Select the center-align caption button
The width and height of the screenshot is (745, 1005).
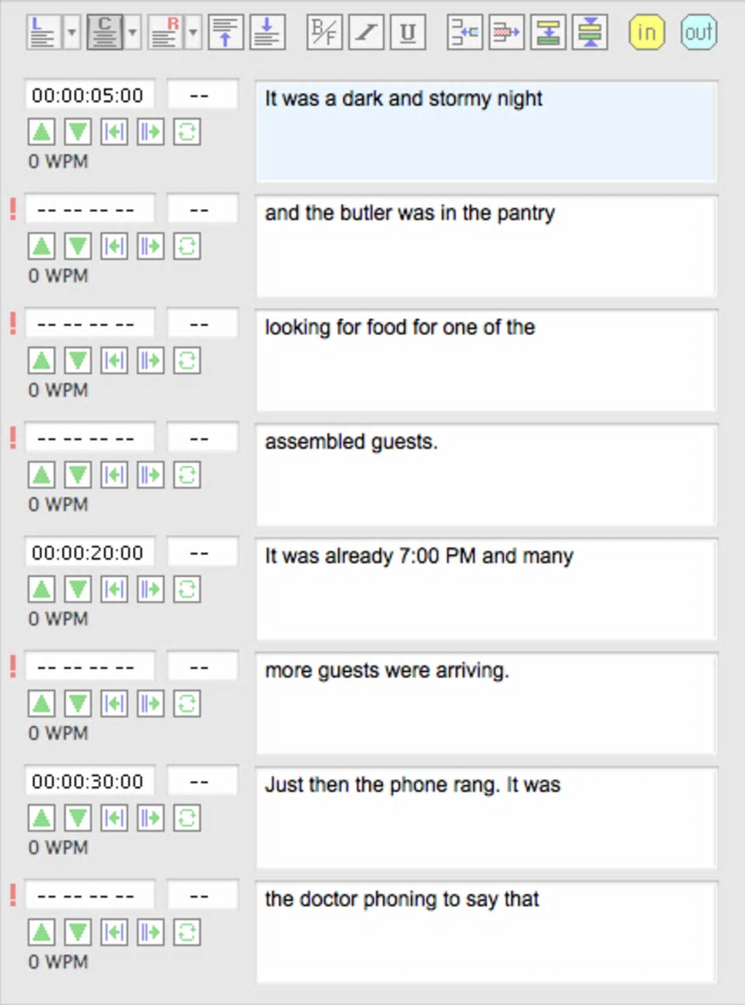[104, 32]
